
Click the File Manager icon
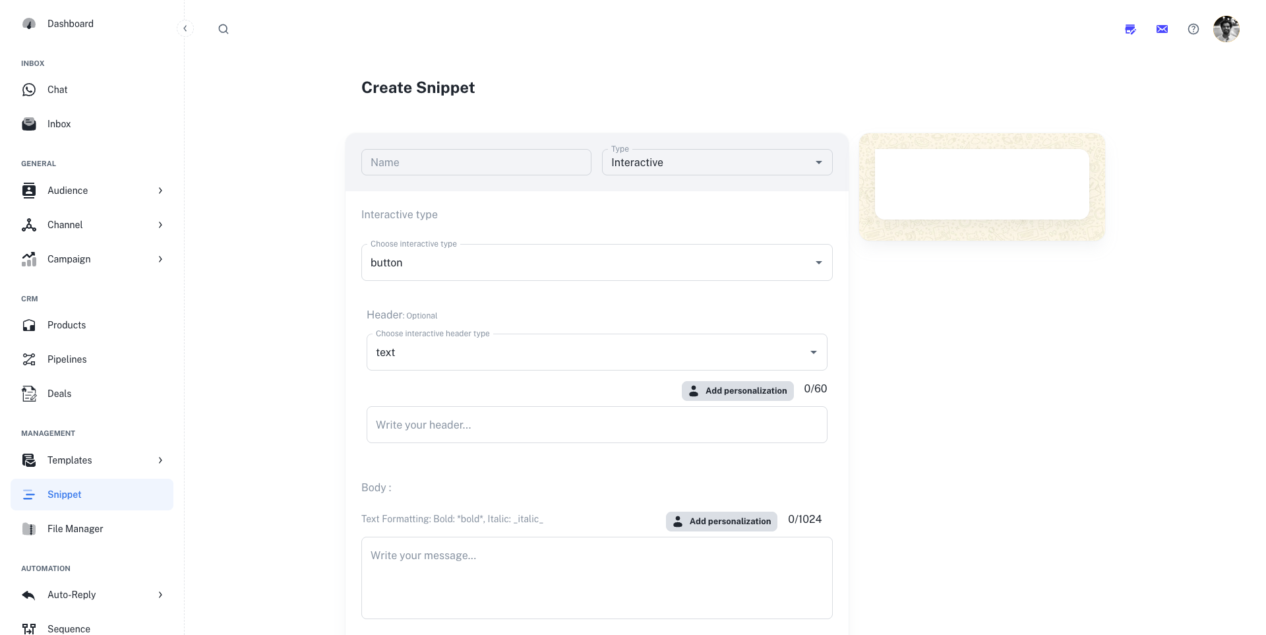tap(29, 529)
